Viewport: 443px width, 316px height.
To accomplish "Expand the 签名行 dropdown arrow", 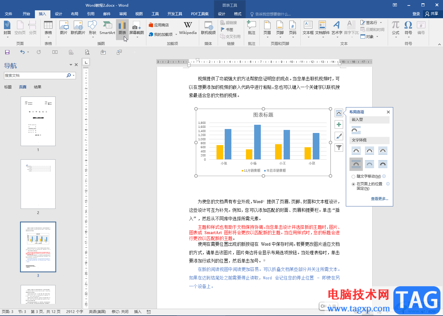I will click(381, 23).
